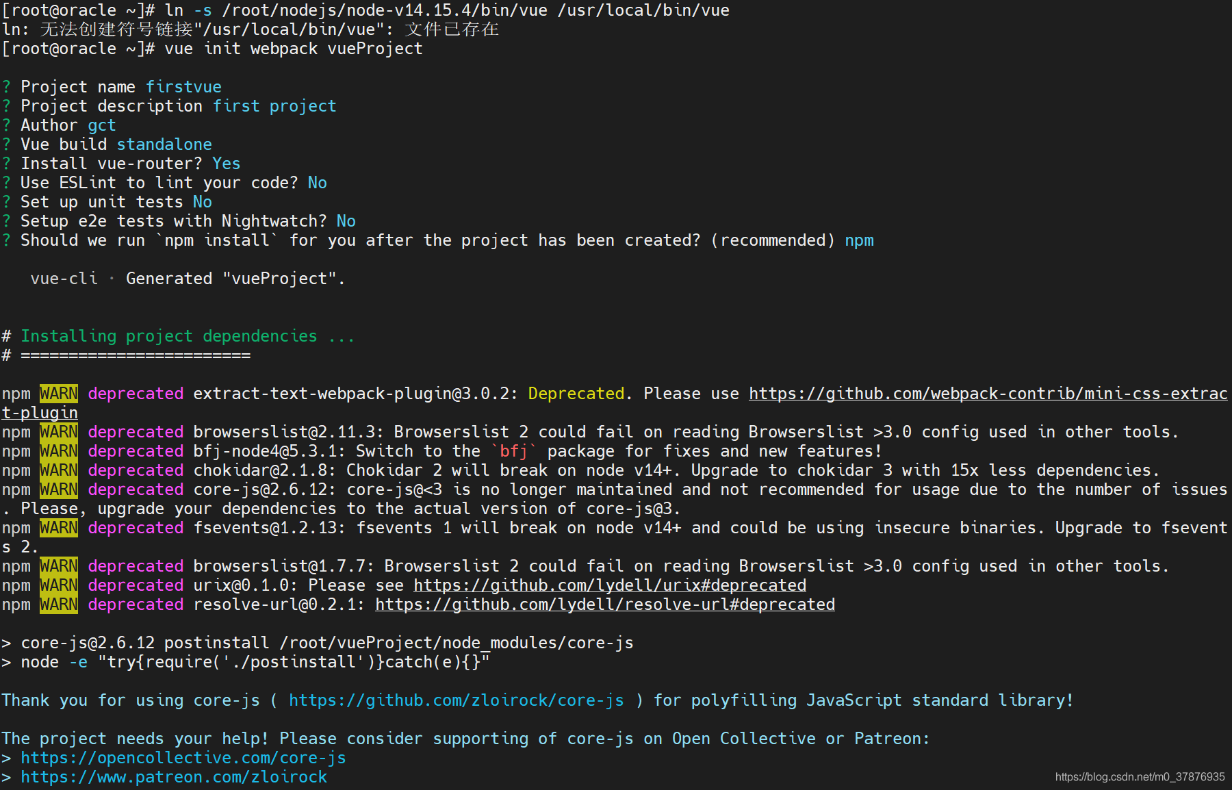Open the opencollective.com/core-js URL

click(x=183, y=758)
